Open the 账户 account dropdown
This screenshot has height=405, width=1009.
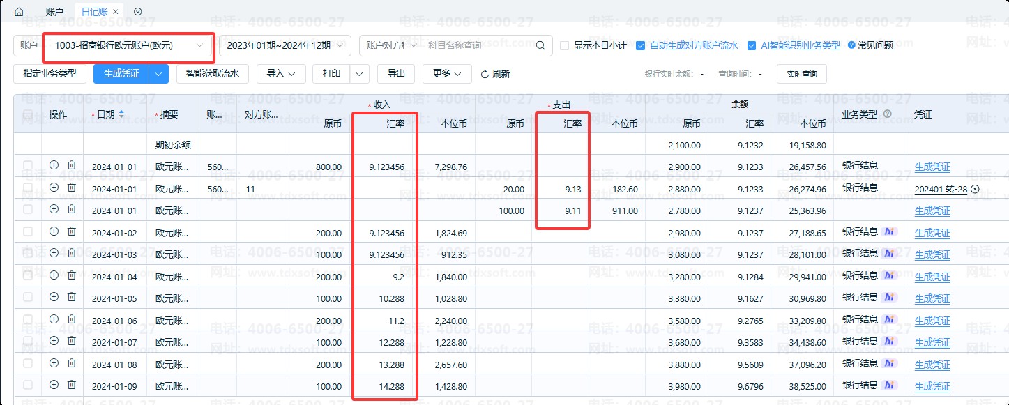128,46
